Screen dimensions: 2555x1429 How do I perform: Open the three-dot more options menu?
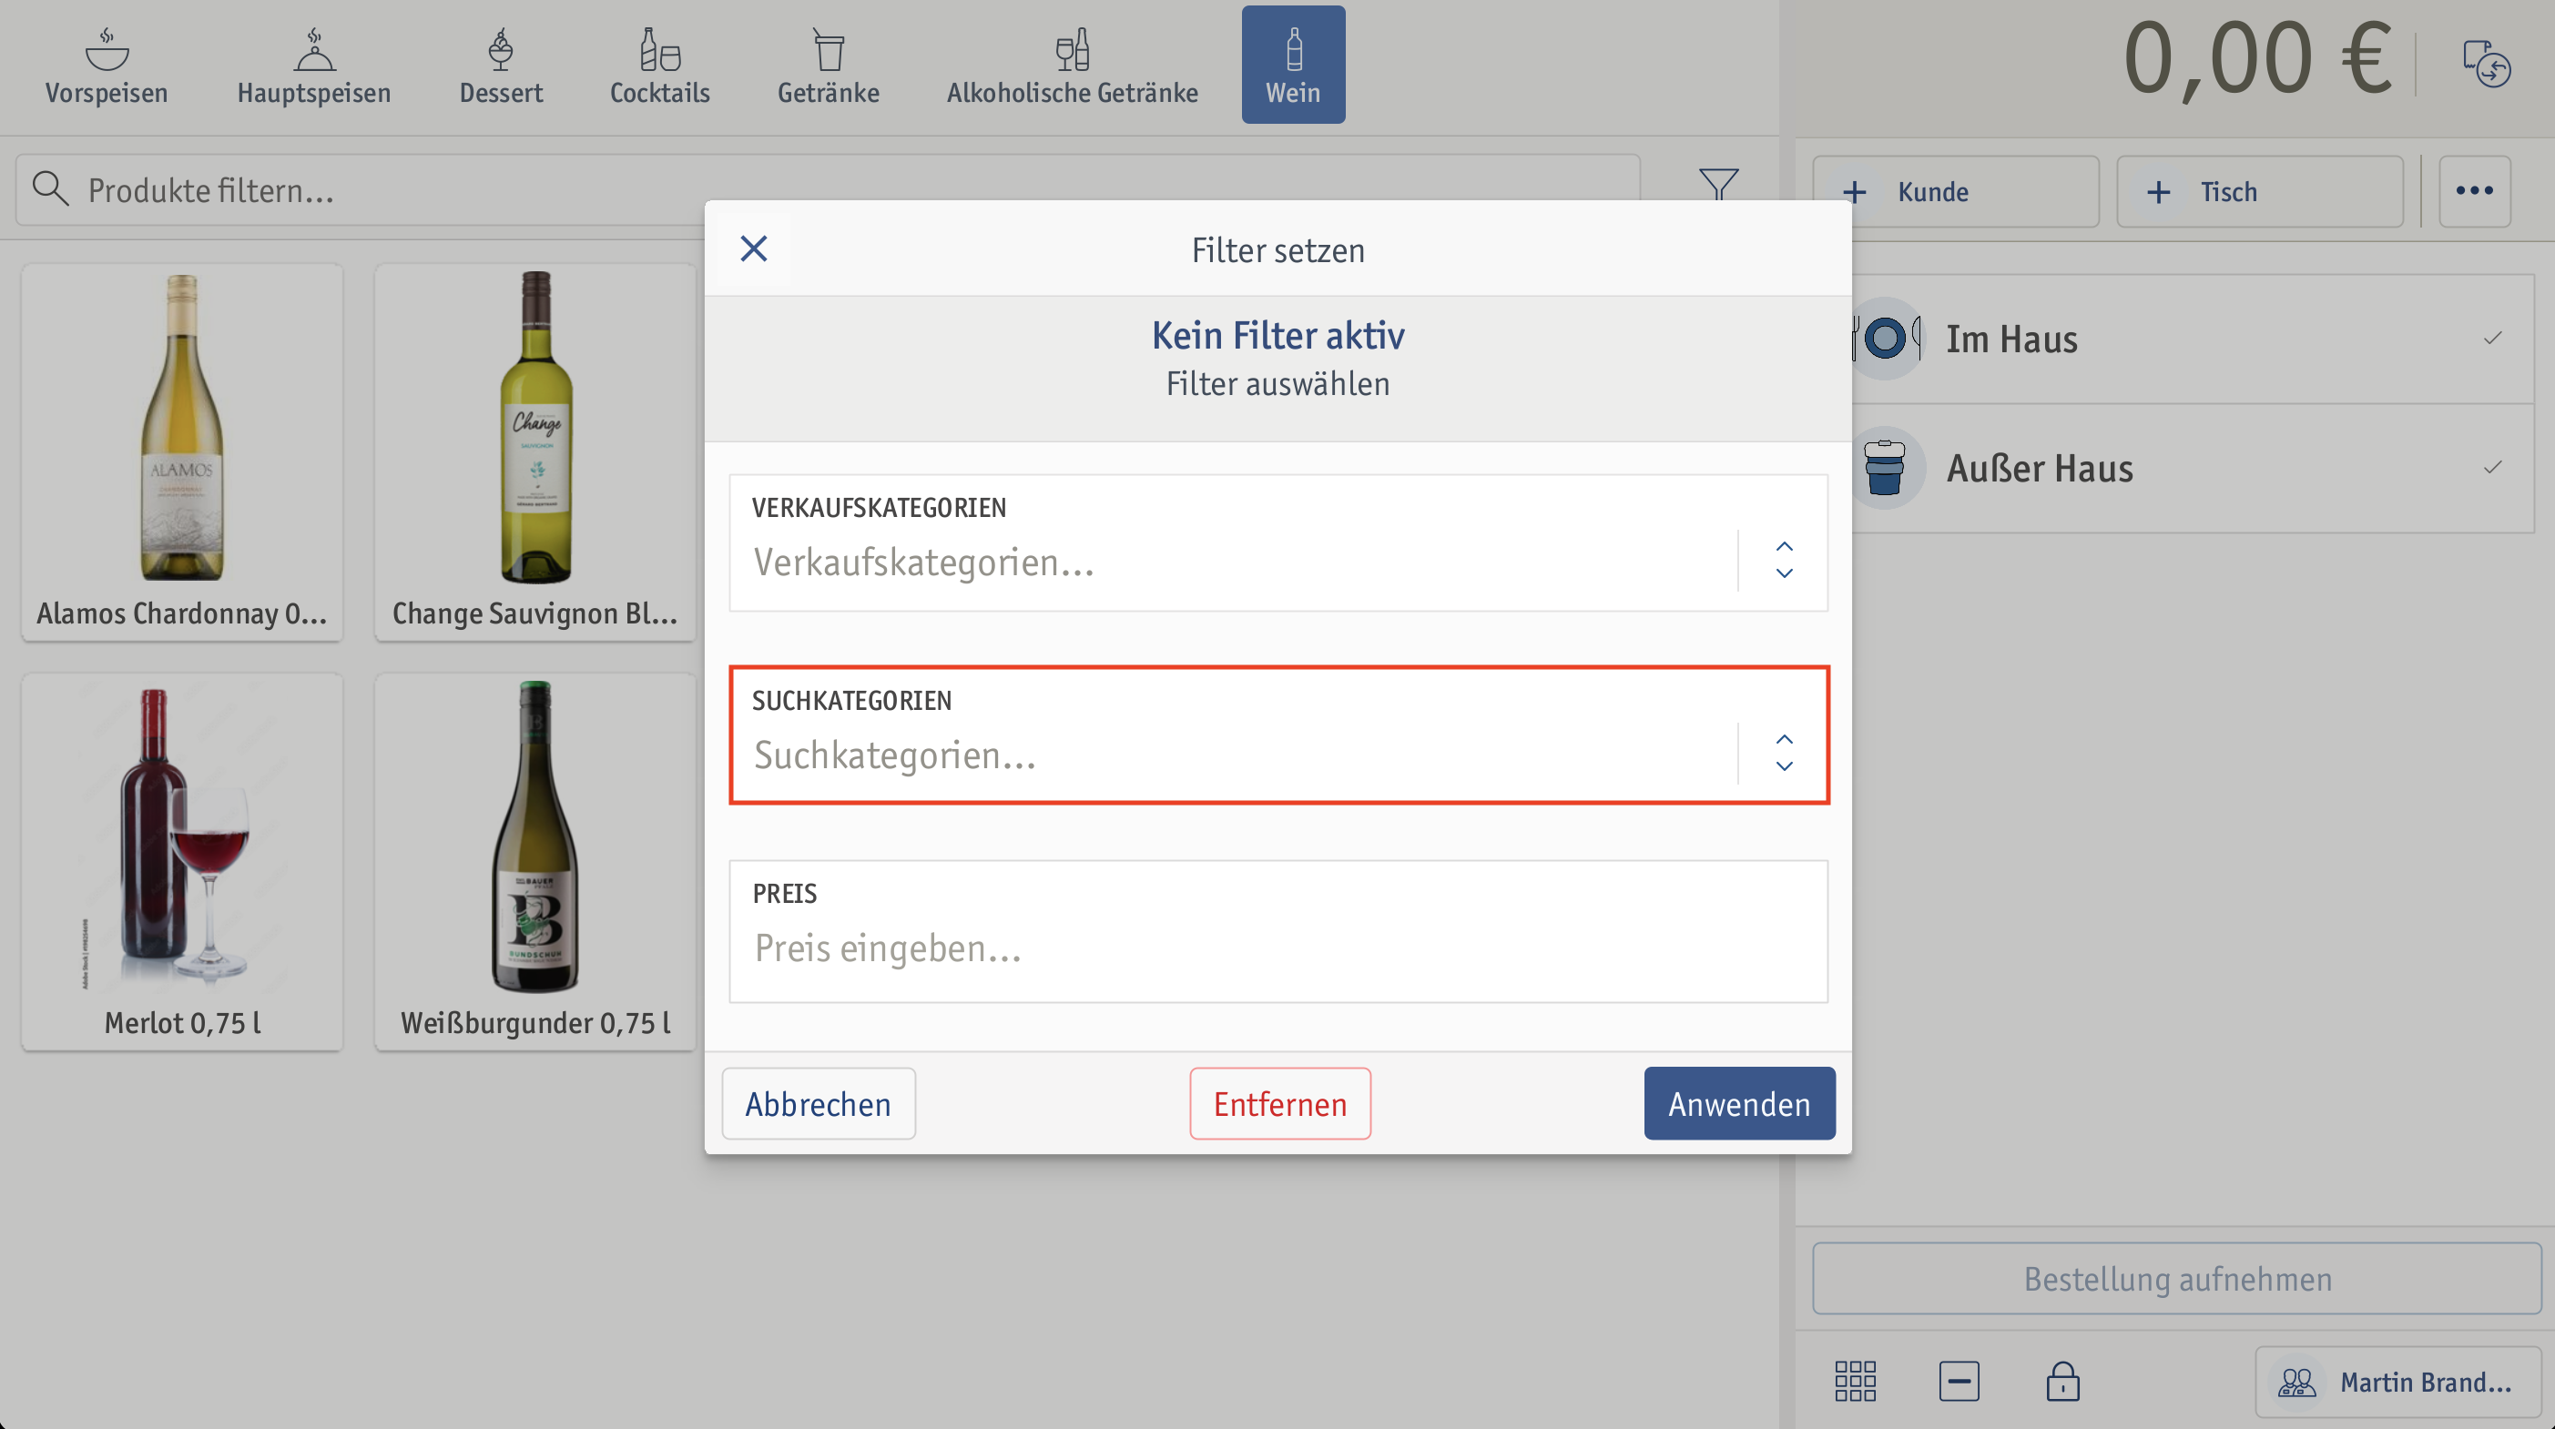coord(2474,190)
